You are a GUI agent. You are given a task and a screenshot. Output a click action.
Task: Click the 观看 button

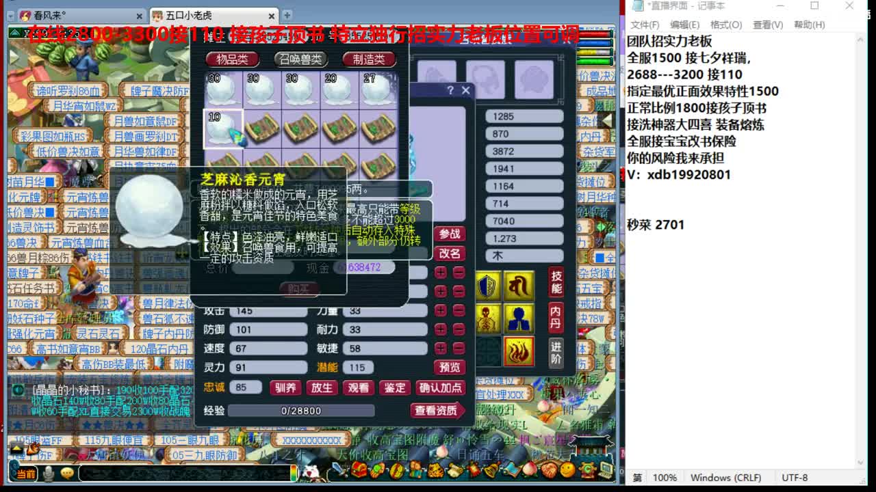pos(358,388)
